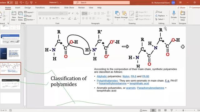This screenshot has width=200, height=112.
Task: Click Decrease Font Size icon
Action: [73, 13]
